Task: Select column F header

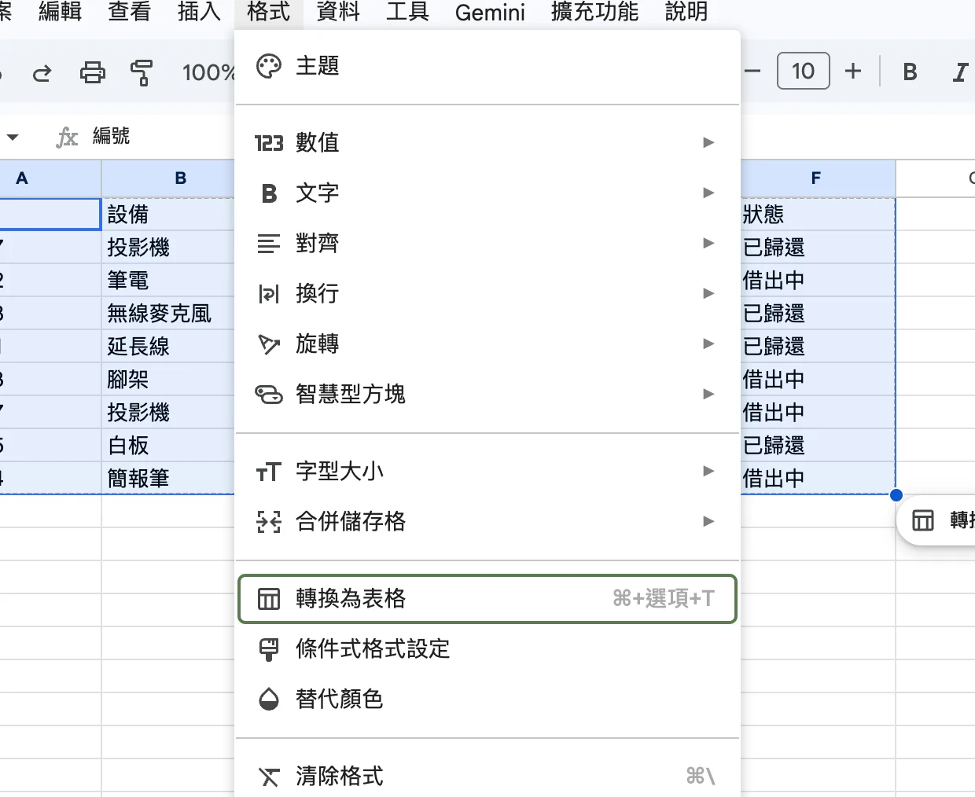Action: (x=818, y=178)
